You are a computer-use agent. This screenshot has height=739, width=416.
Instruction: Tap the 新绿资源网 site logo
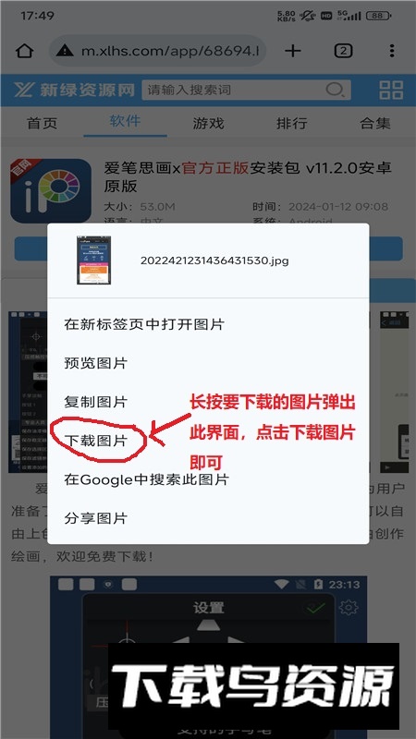coord(74,90)
